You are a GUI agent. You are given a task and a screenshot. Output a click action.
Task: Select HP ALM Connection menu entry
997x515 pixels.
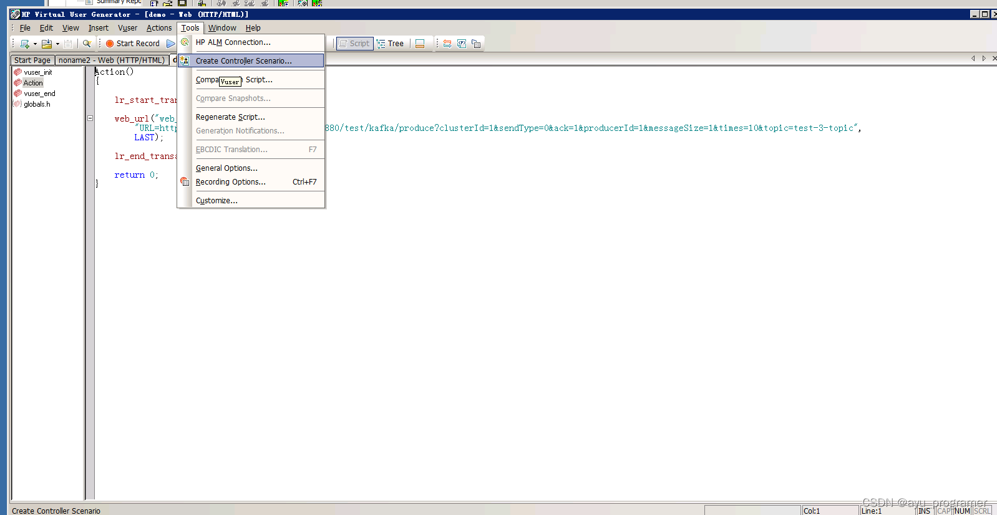pyautogui.click(x=251, y=42)
